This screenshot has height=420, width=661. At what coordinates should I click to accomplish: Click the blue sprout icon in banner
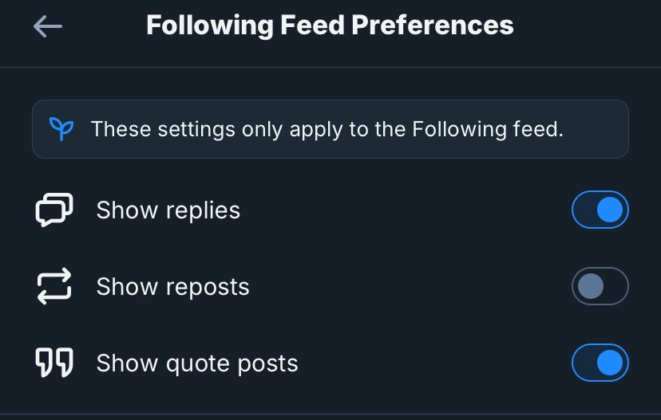pyautogui.click(x=61, y=129)
